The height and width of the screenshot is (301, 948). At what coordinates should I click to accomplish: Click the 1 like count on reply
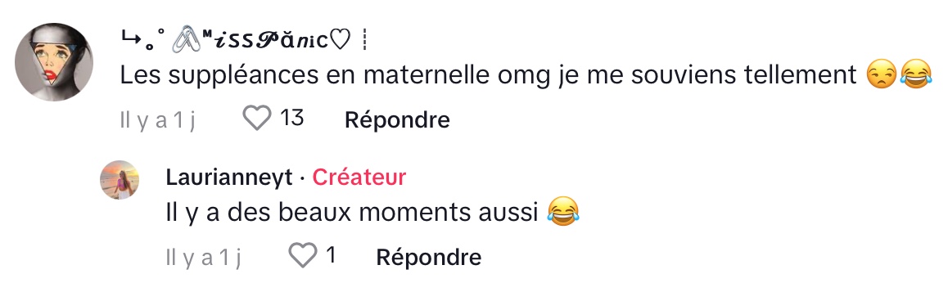tap(330, 256)
